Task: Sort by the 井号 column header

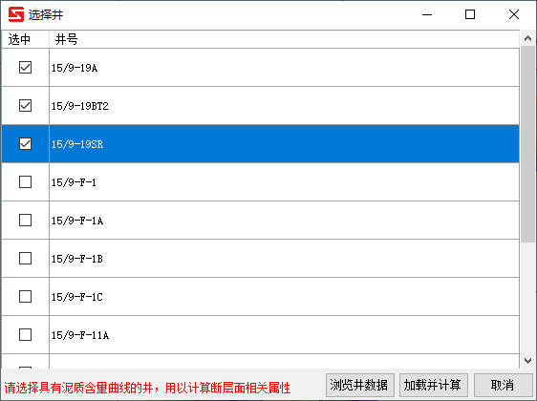Action: tap(284, 39)
